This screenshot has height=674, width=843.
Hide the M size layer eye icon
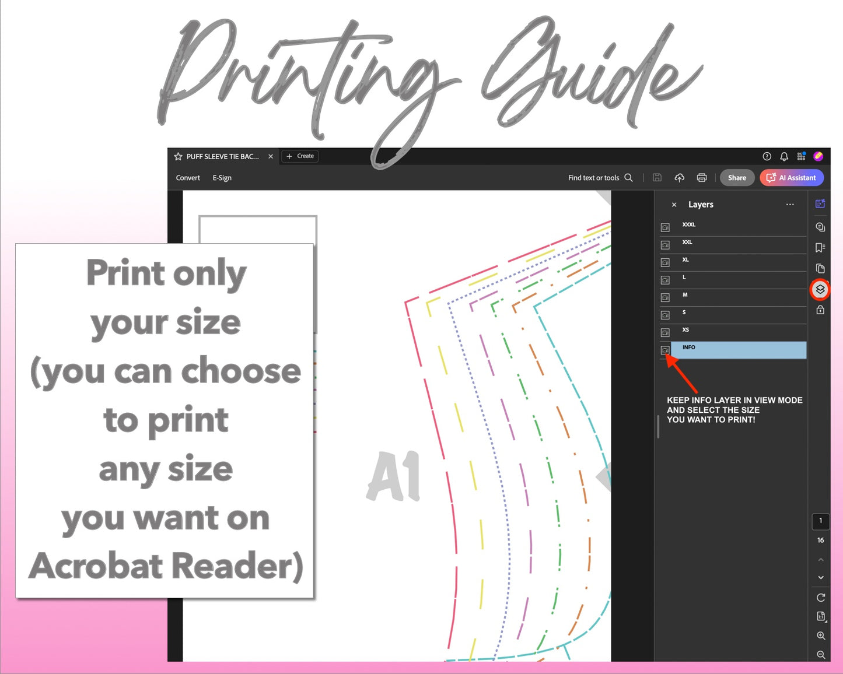(x=665, y=297)
